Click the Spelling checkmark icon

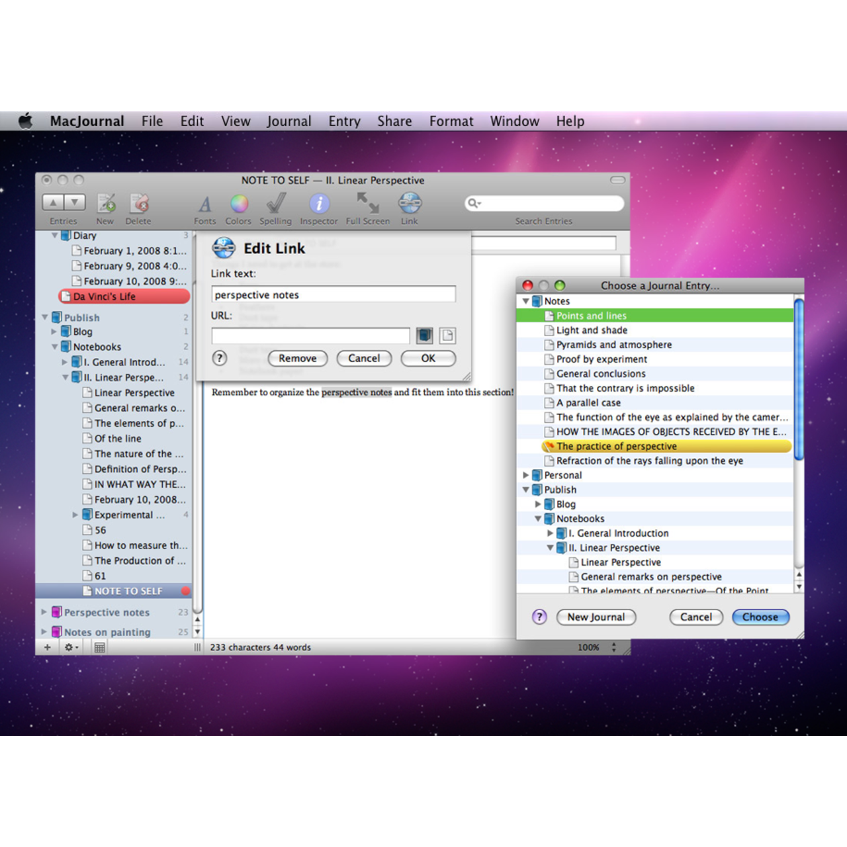[x=276, y=204]
